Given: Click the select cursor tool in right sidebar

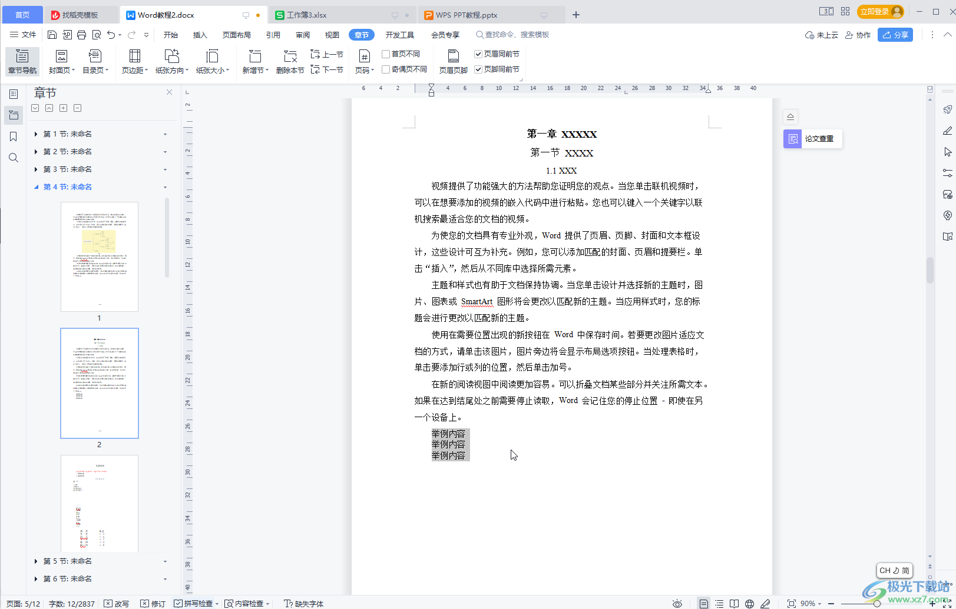Looking at the screenshot, I should tap(947, 152).
